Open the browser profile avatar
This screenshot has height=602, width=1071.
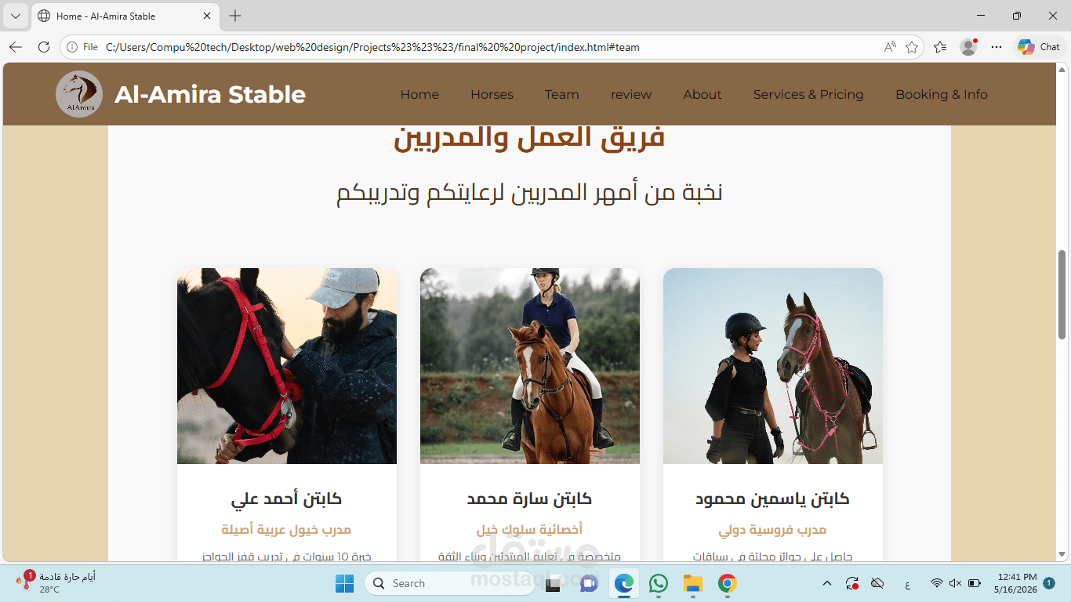pos(969,47)
